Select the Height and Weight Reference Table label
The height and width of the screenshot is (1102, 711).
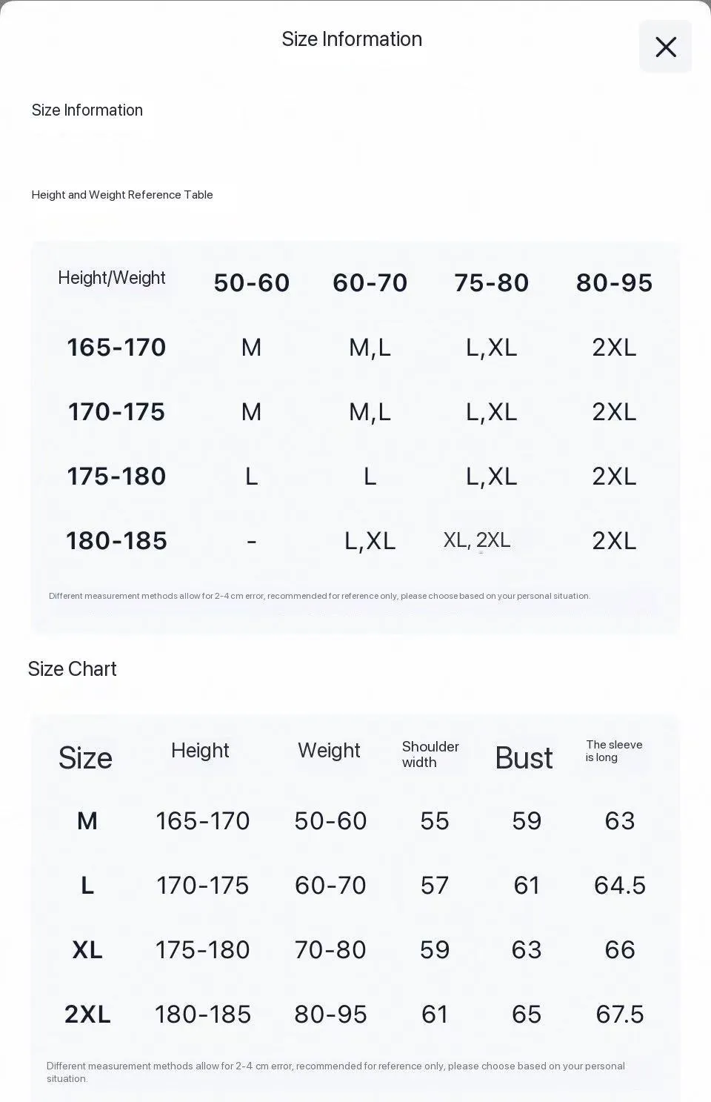122,195
